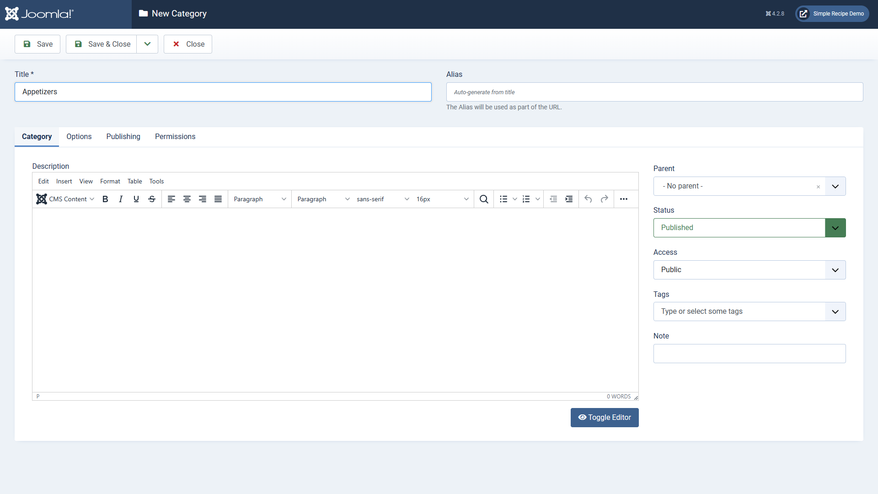The height and width of the screenshot is (494, 878).
Task: Click the Save button
Action: (37, 44)
